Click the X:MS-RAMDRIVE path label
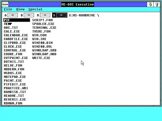The height and width of the screenshot is (121, 162). point(84,15)
